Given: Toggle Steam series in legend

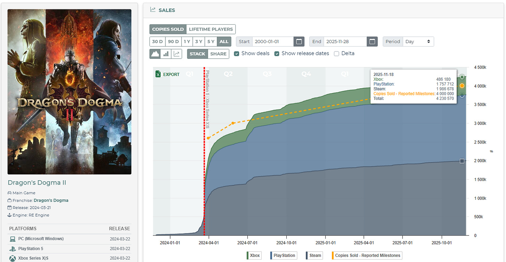Looking at the screenshot, I should tap(314, 255).
